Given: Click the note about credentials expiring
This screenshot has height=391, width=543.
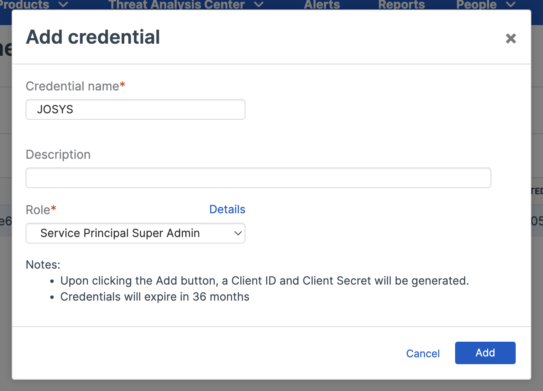Looking at the screenshot, I should point(155,297).
